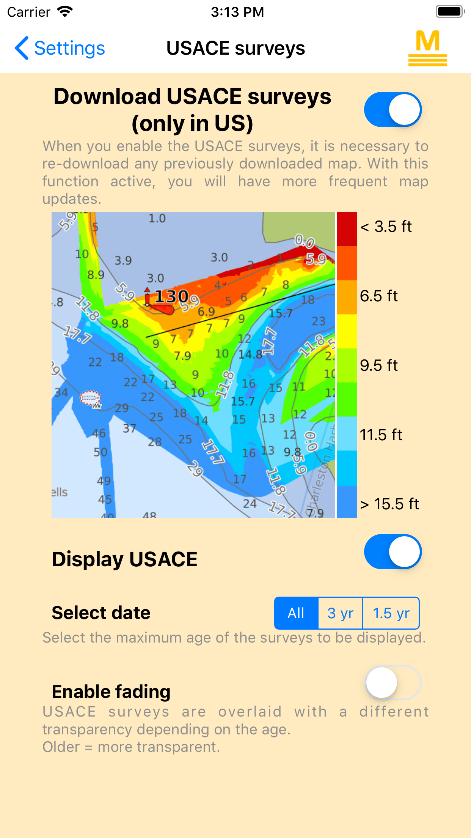Screen dimensions: 471x838
Task: Toggle Download USACE surveys switch
Action: click(393, 110)
